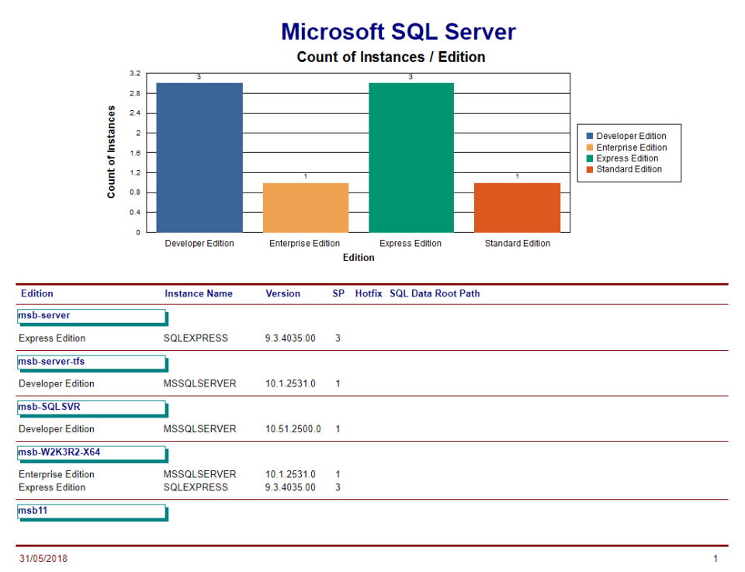This screenshot has width=745, height=572.
Task: Click the Standard Edition bar in the chart
Action: [x=516, y=206]
